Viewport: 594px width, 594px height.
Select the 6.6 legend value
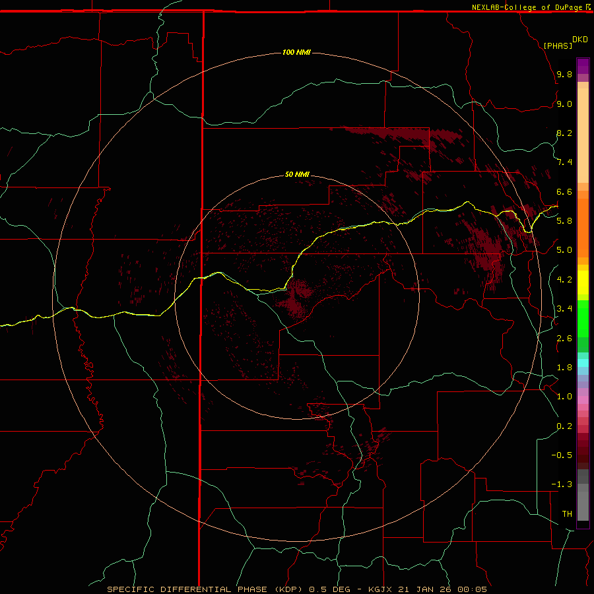click(x=564, y=191)
